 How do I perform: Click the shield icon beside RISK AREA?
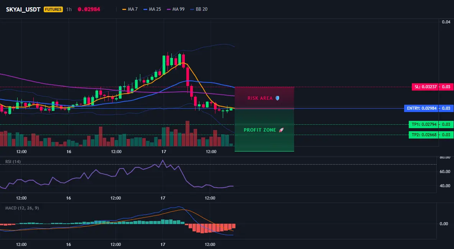(x=277, y=98)
